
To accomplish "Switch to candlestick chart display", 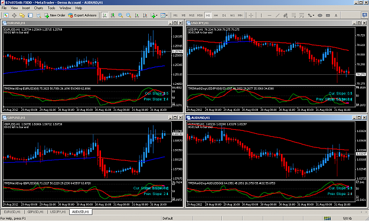I will [113, 15].
